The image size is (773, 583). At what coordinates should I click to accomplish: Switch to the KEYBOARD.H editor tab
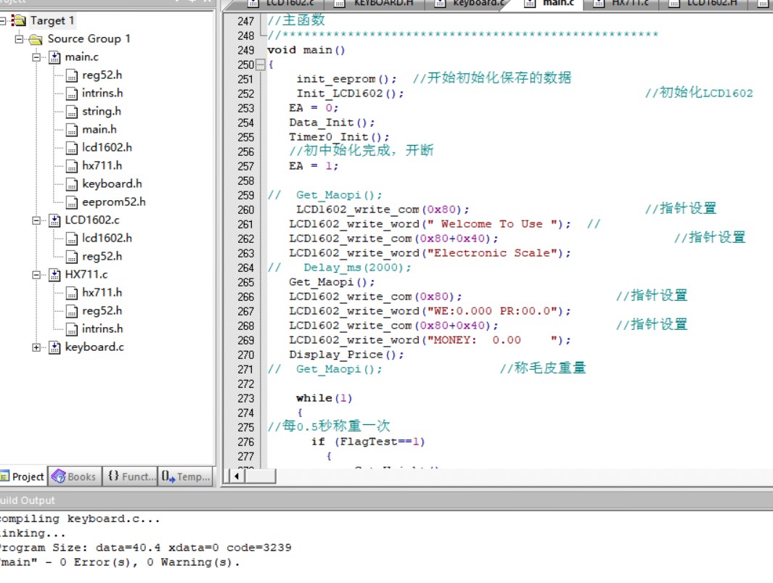[375, 4]
